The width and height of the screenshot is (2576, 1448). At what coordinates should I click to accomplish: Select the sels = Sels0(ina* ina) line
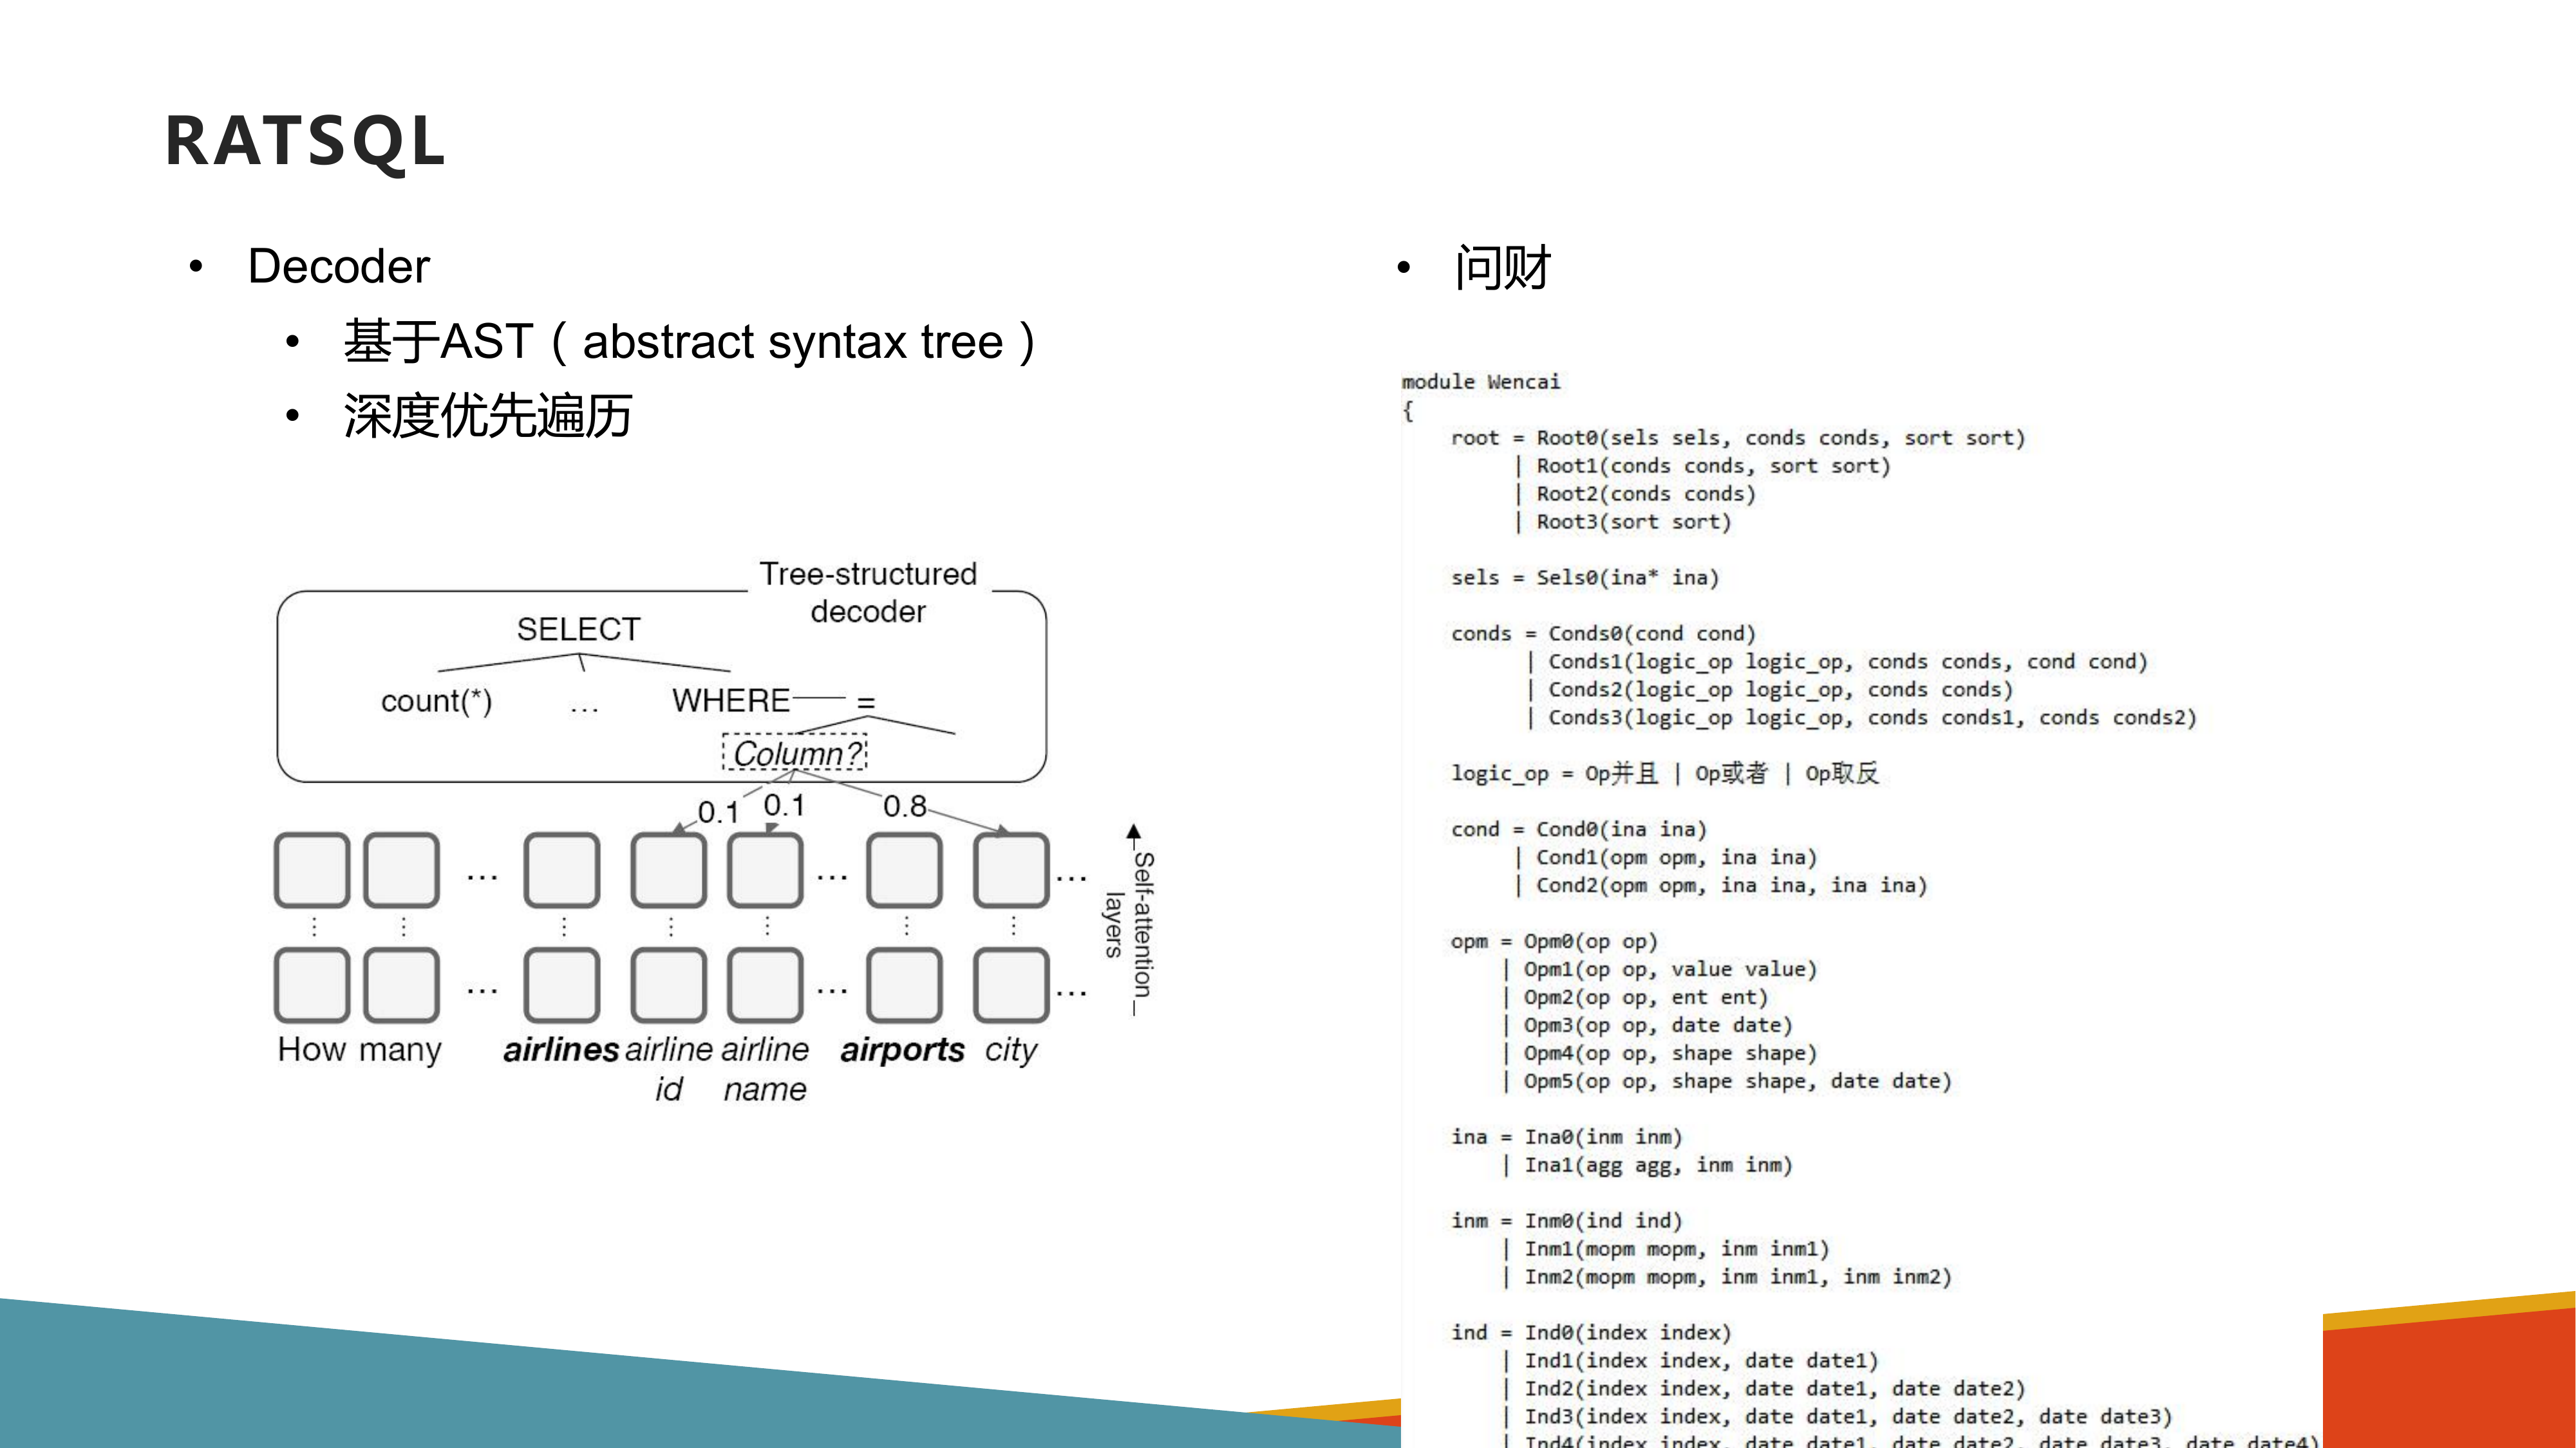(x=1585, y=578)
